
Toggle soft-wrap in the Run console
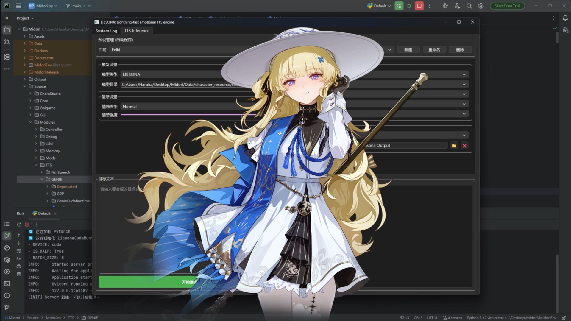point(19,251)
